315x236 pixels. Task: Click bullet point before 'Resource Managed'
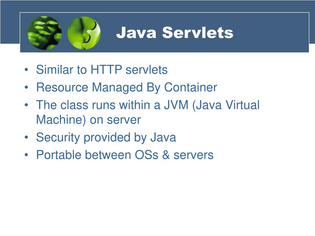coord(26,88)
